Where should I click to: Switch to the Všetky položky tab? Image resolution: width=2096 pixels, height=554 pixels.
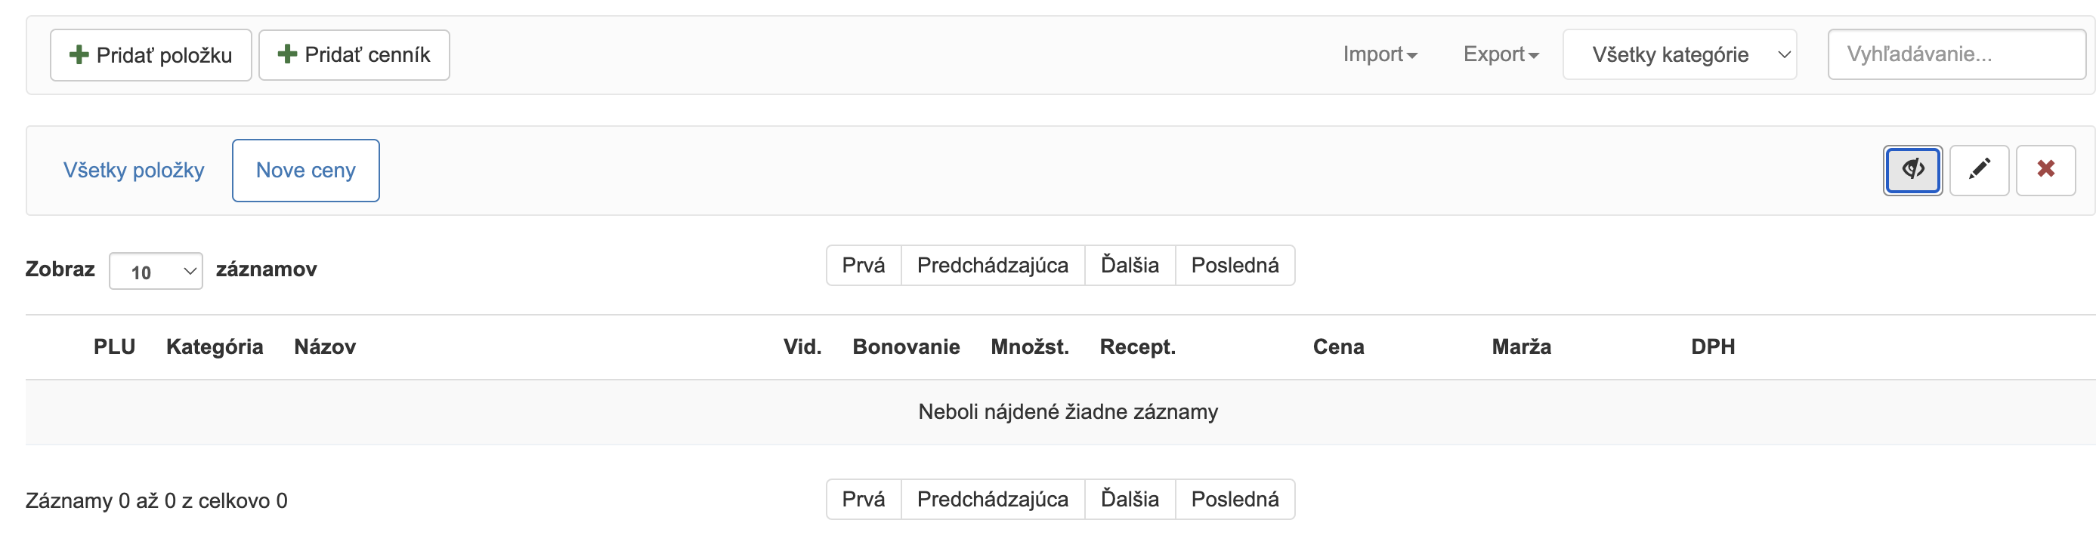[x=134, y=171]
